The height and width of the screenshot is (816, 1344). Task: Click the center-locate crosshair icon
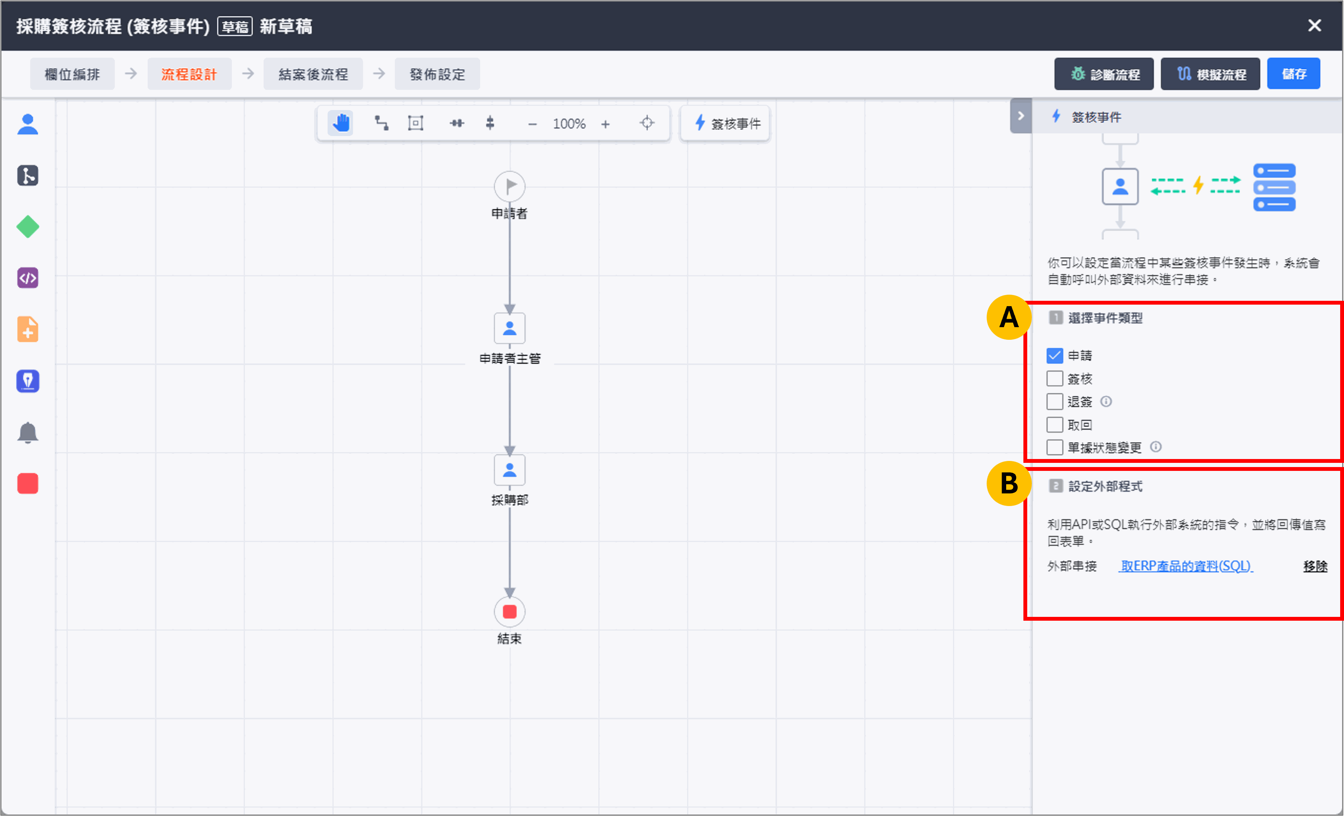point(647,123)
